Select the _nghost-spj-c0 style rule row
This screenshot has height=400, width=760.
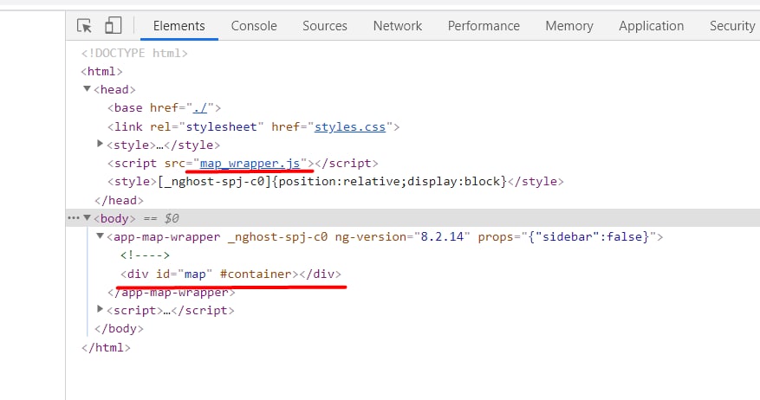pyautogui.click(x=335, y=182)
